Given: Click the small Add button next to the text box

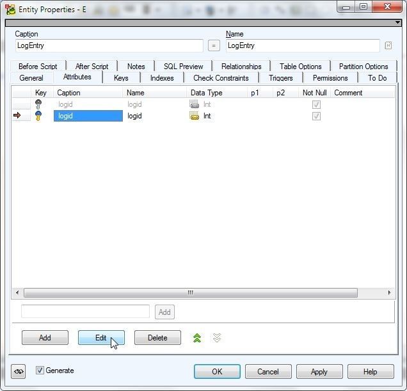Looking at the screenshot, I should [x=164, y=312].
